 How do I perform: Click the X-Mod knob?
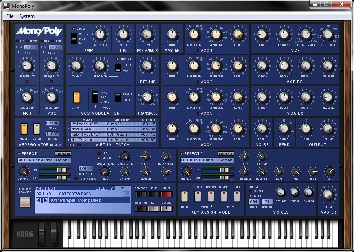coord(76,66)
